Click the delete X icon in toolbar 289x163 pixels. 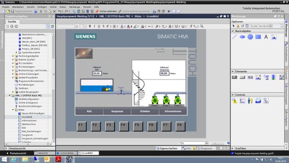[x=55, y=11]
